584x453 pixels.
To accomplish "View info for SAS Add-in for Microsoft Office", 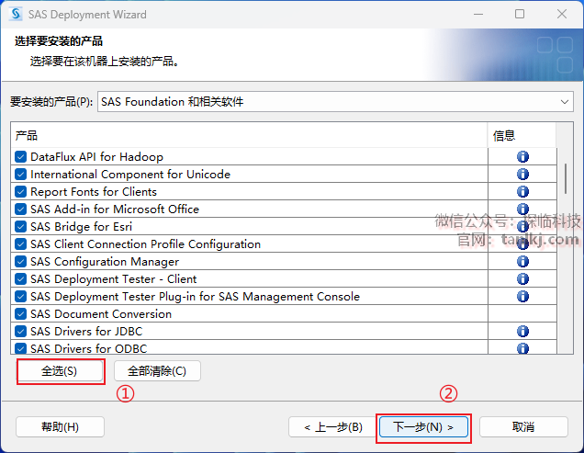I will pyautogui.click(x=522, y=210).
